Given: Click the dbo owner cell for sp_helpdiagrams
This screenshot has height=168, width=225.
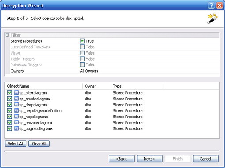Looking at the screenshot, I should [88, 117].
